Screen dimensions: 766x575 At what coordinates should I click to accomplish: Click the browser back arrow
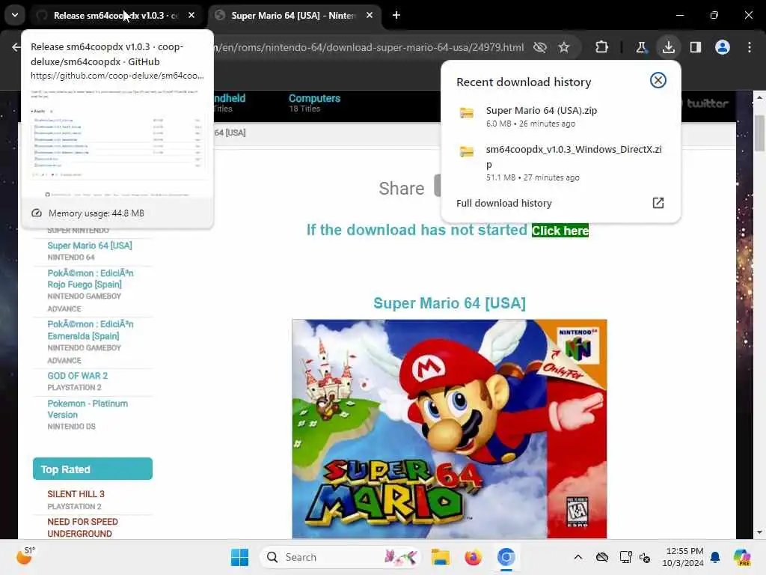click(x=16, y=47)
